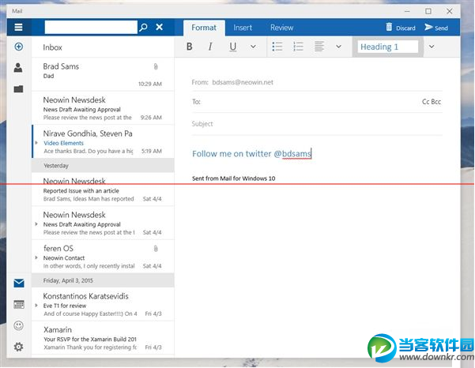
Task: Click the paper plane Send icon
Action: coord(428,27)
